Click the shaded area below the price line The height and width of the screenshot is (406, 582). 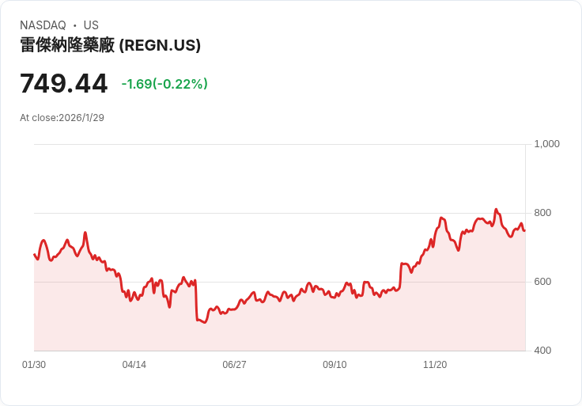point(316,328)
